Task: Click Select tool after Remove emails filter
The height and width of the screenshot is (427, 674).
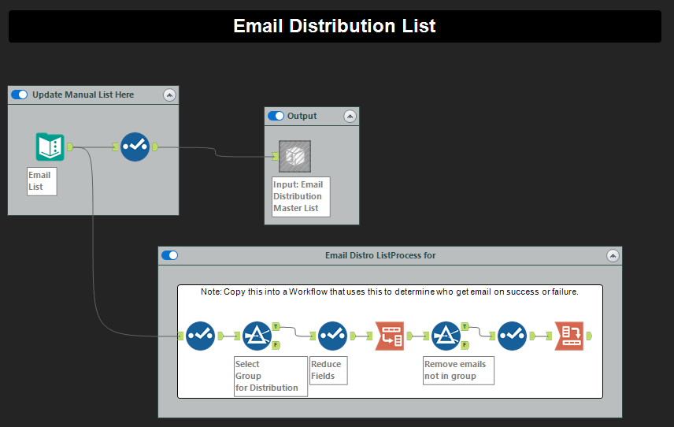Action: click(x=512, y=336)
